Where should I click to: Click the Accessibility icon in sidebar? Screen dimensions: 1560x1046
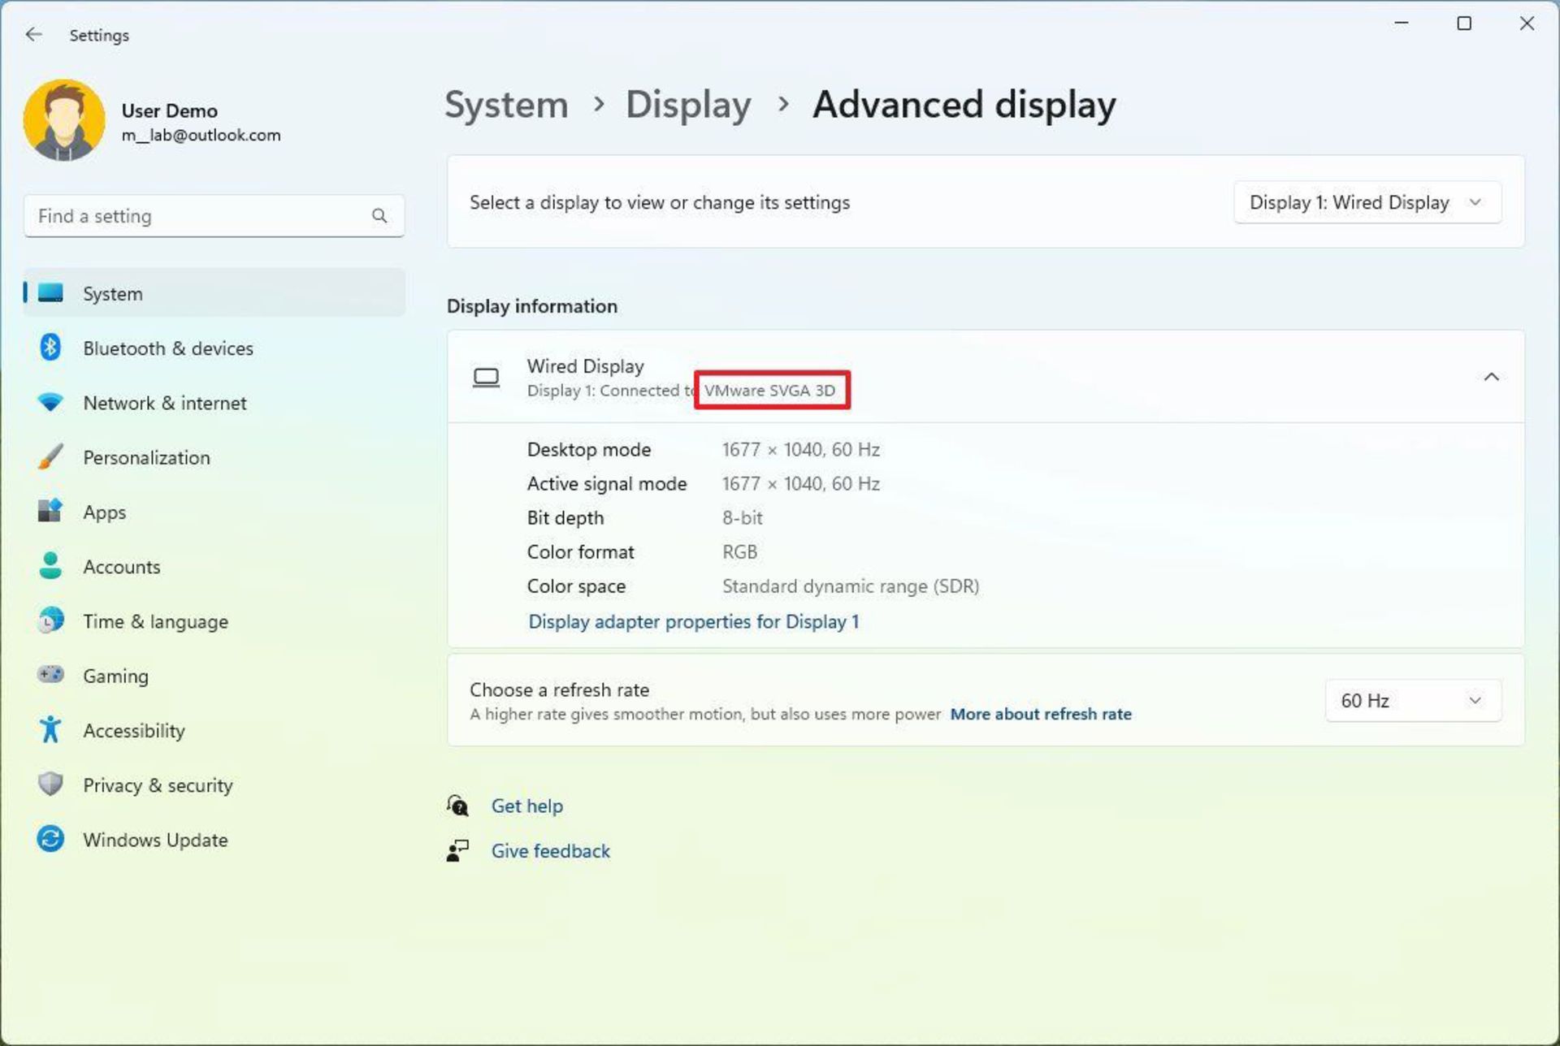click(50, 729)
